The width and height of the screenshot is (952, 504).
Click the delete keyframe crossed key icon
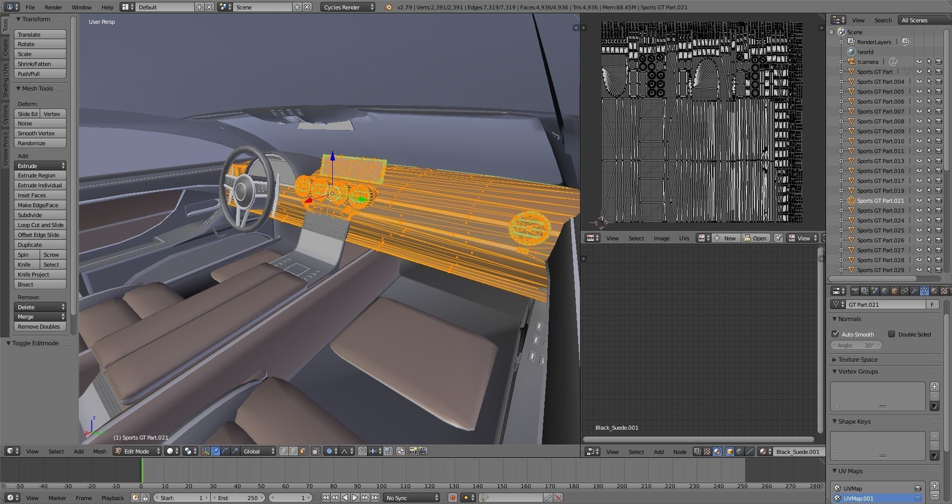(x=558, y=498)
